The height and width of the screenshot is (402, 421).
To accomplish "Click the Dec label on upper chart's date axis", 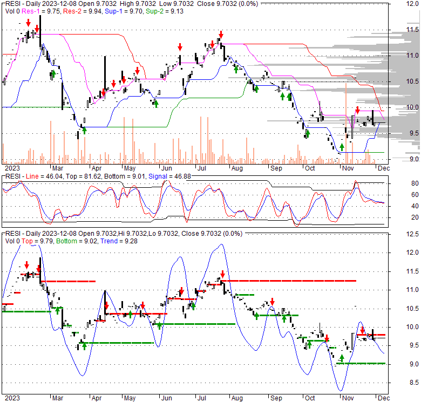I will tap(384, 168).
